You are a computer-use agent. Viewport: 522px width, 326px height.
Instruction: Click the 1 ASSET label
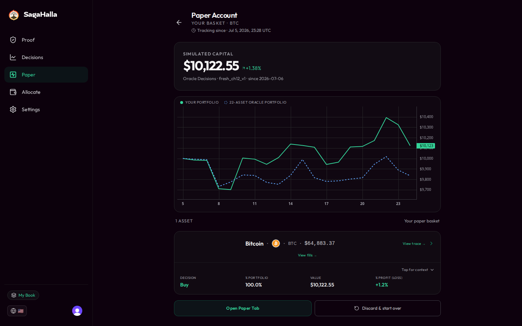point(184,221)
